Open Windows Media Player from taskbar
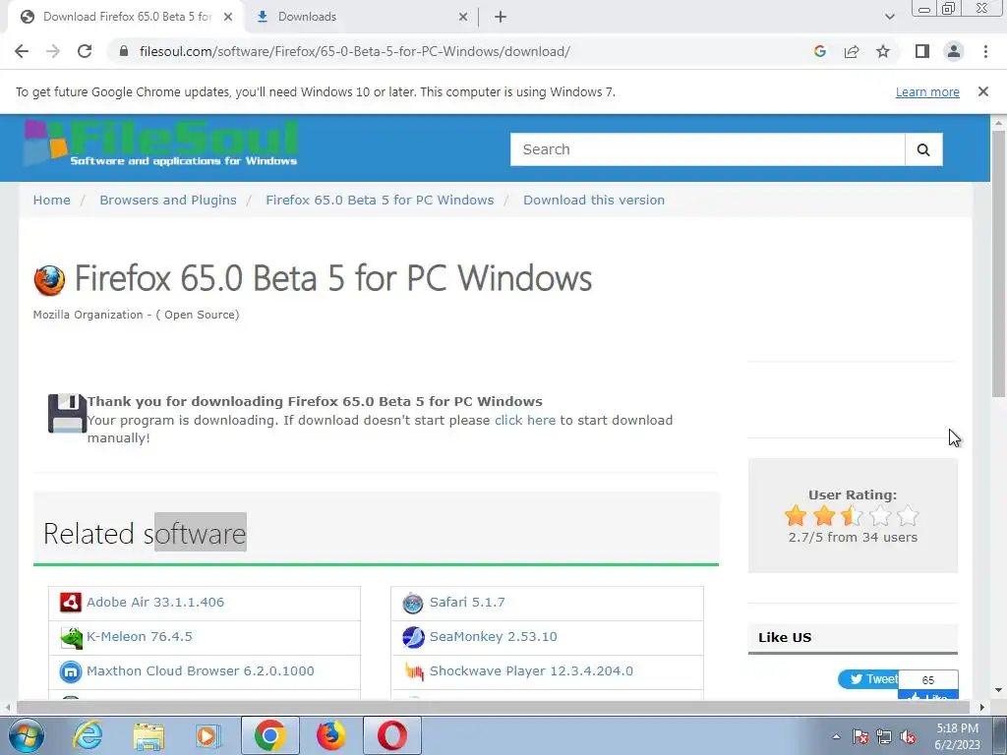The width and height of the screenshot is (1007, 755). (208, 735)
